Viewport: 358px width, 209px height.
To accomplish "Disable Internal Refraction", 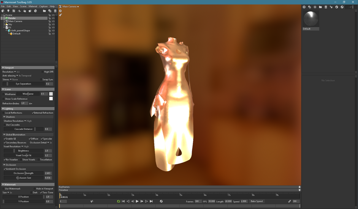I will point(33,113).
